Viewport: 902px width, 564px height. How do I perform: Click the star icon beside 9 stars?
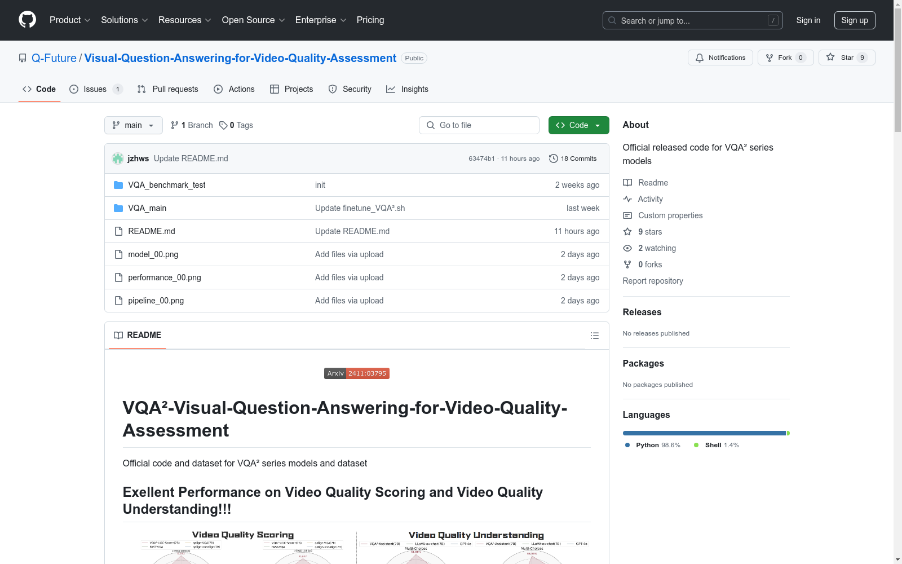point(627,232)
